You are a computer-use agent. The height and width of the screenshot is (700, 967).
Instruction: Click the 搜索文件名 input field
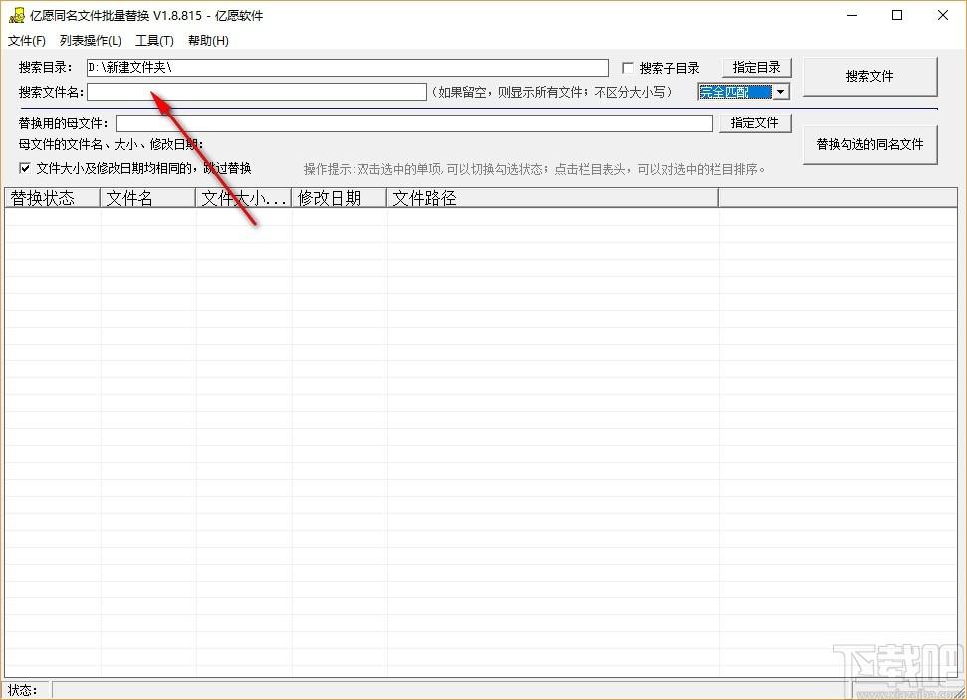click(x=257, y=92)
